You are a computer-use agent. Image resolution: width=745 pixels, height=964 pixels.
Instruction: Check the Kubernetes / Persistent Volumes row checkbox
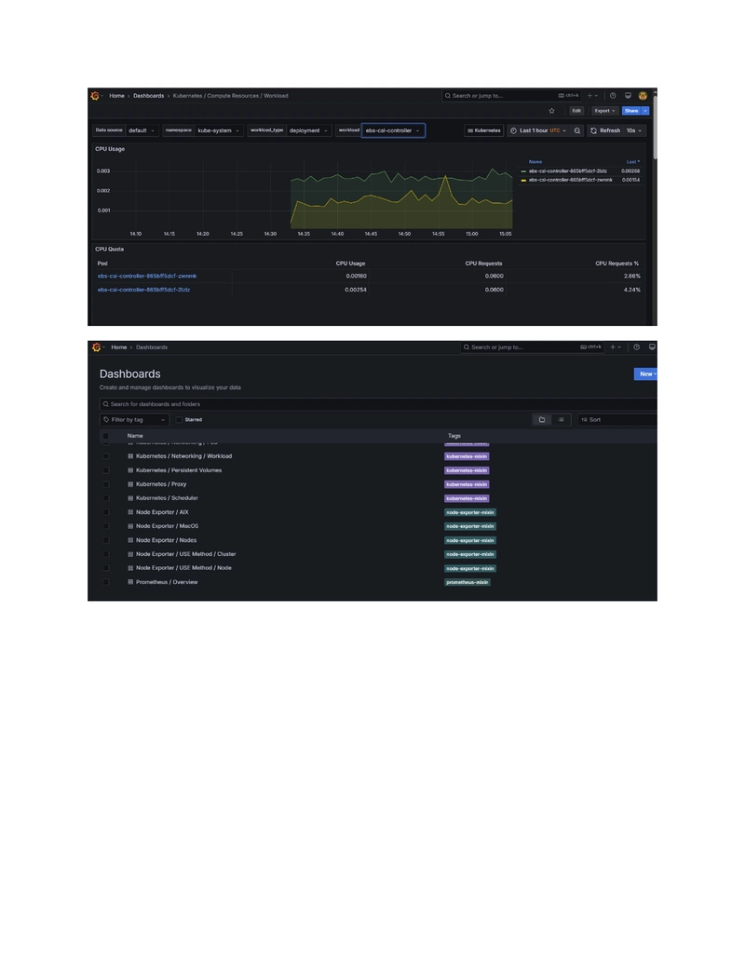point(106,470)
